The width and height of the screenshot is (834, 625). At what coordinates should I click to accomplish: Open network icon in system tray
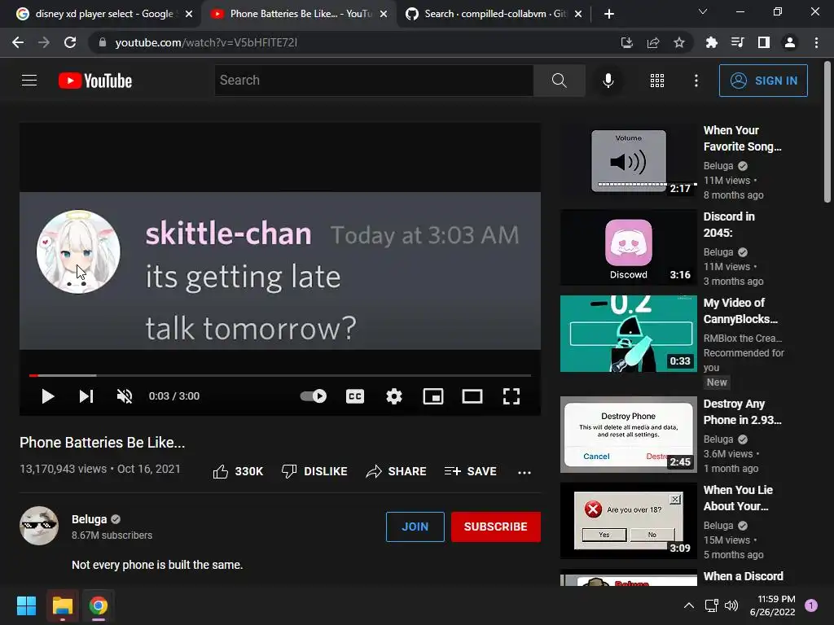point(712,605)
